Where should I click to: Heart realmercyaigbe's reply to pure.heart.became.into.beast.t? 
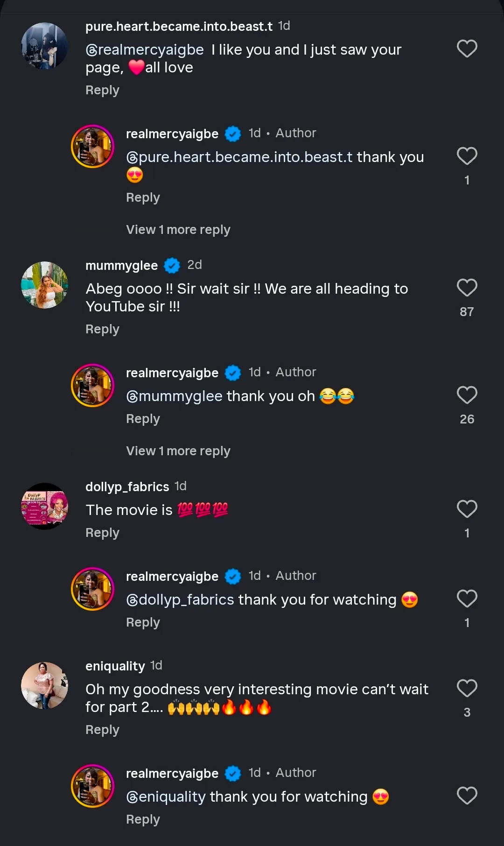(x=467, y=156)
